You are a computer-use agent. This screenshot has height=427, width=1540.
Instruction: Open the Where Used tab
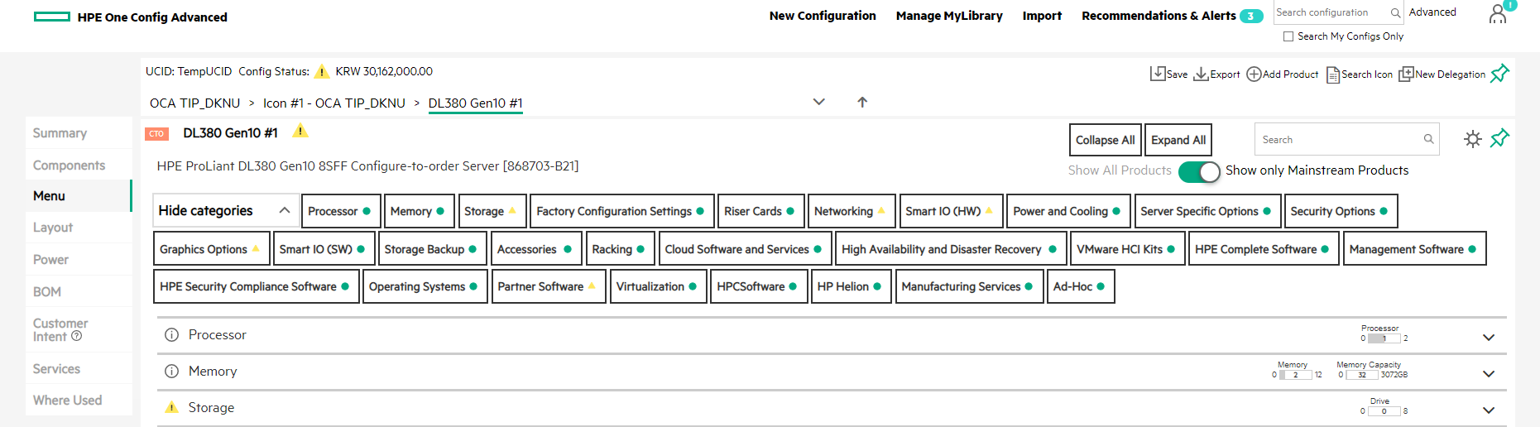tap(79, 400)
